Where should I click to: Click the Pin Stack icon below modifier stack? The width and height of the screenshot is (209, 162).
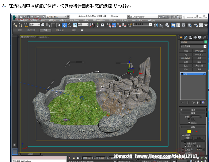[183, 102]
